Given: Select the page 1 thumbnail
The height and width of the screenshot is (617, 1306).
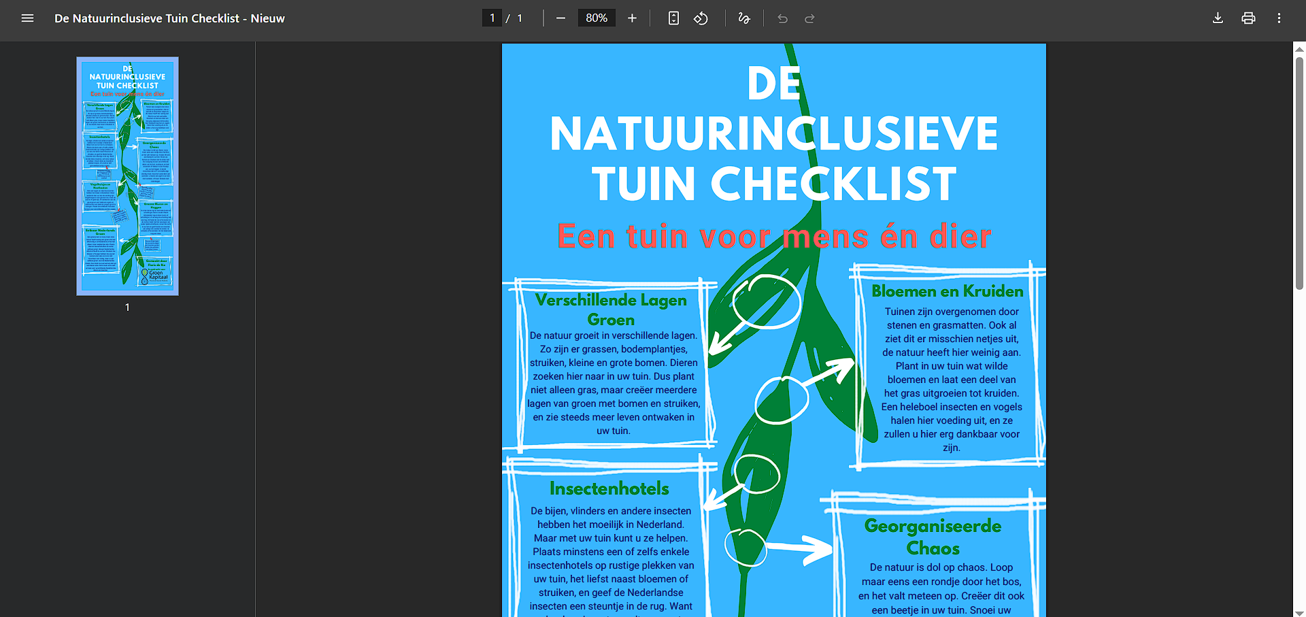Looking at the screenshot, I should point(127,176).
